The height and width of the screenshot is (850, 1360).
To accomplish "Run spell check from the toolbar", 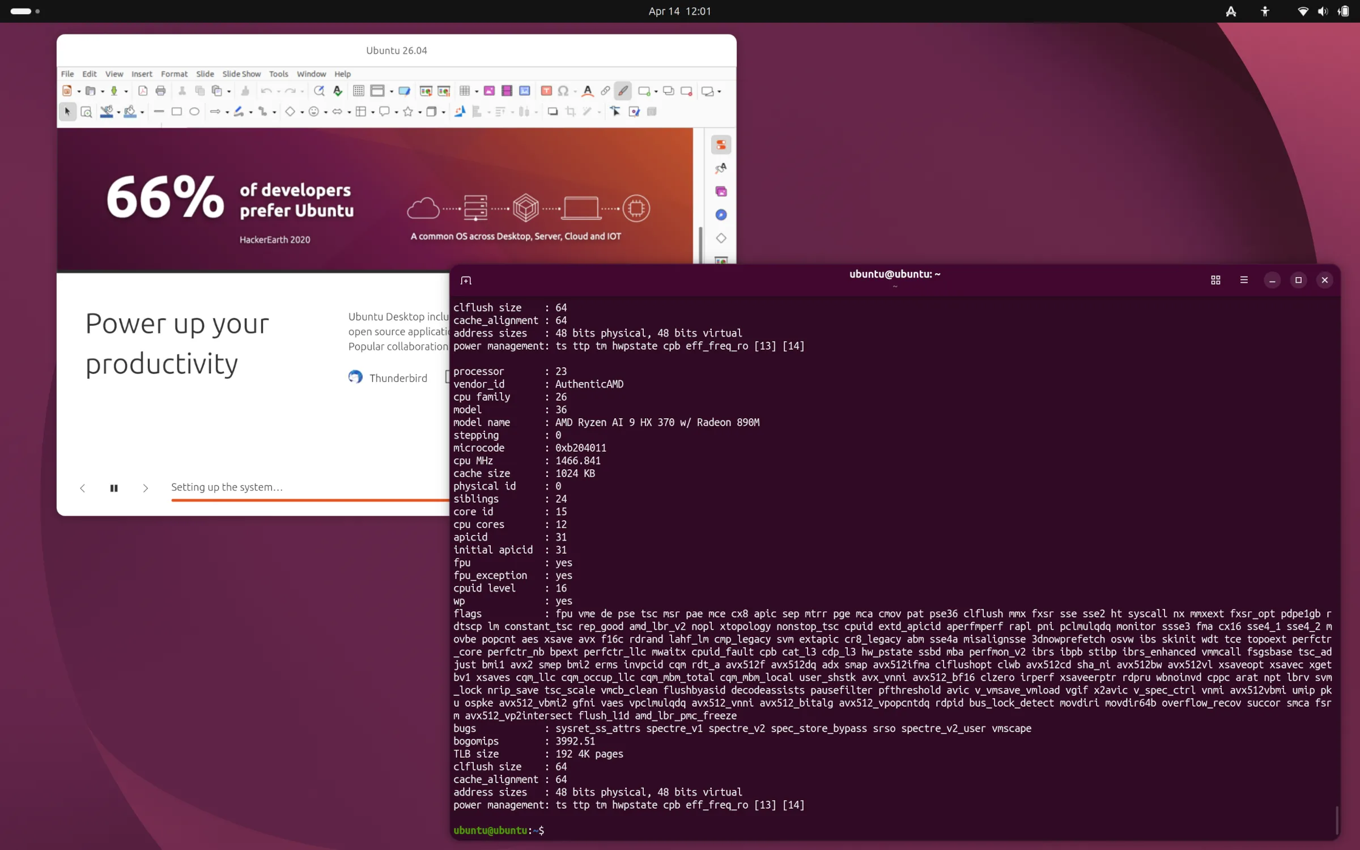I will pyautogui.click(x=338, y=91).
